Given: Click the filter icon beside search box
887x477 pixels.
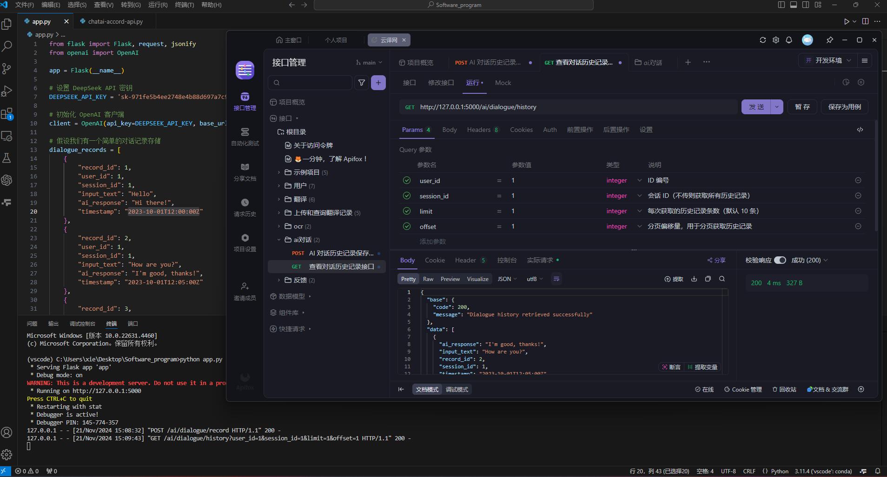Looking at the screenshot, I should pos(361,83).
